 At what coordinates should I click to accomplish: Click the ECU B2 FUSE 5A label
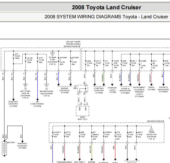(155, 64)
